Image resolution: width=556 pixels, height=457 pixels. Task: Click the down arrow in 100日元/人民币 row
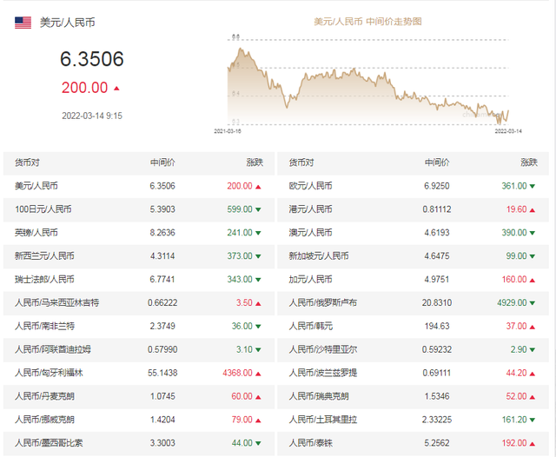258,209
